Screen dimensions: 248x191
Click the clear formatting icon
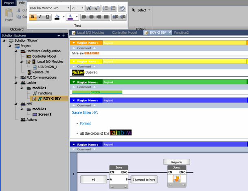pos(122,8)
